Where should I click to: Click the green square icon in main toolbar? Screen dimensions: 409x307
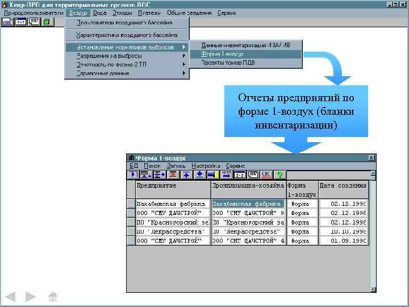pos(47,22)
